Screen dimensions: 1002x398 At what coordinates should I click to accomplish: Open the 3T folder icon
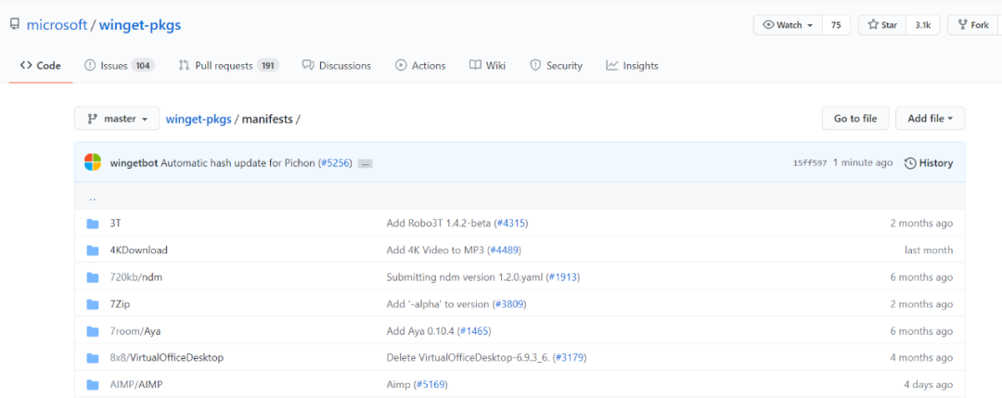(x=93, y=224)
